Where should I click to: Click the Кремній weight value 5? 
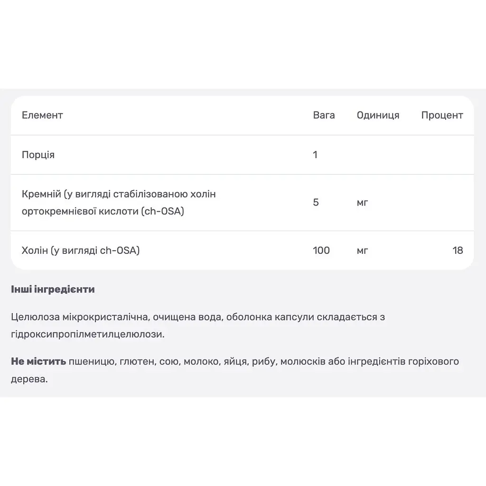pyautogui.click(x=316, y=202)
